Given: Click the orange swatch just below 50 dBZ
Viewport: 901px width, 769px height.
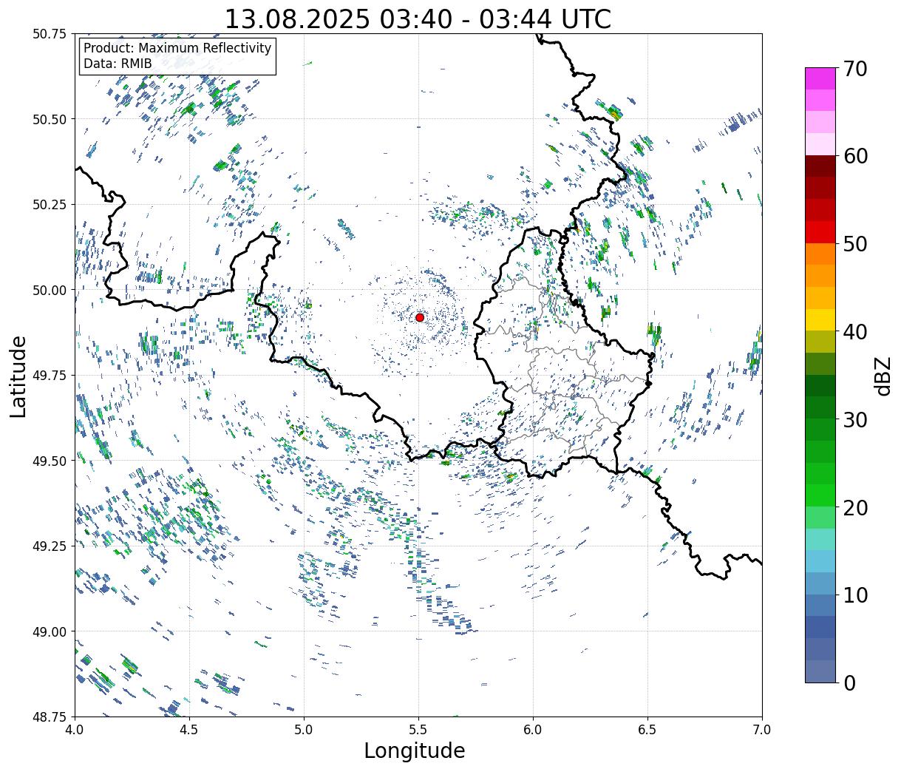Looking at the screenshot, I should (x=820, y=254).
